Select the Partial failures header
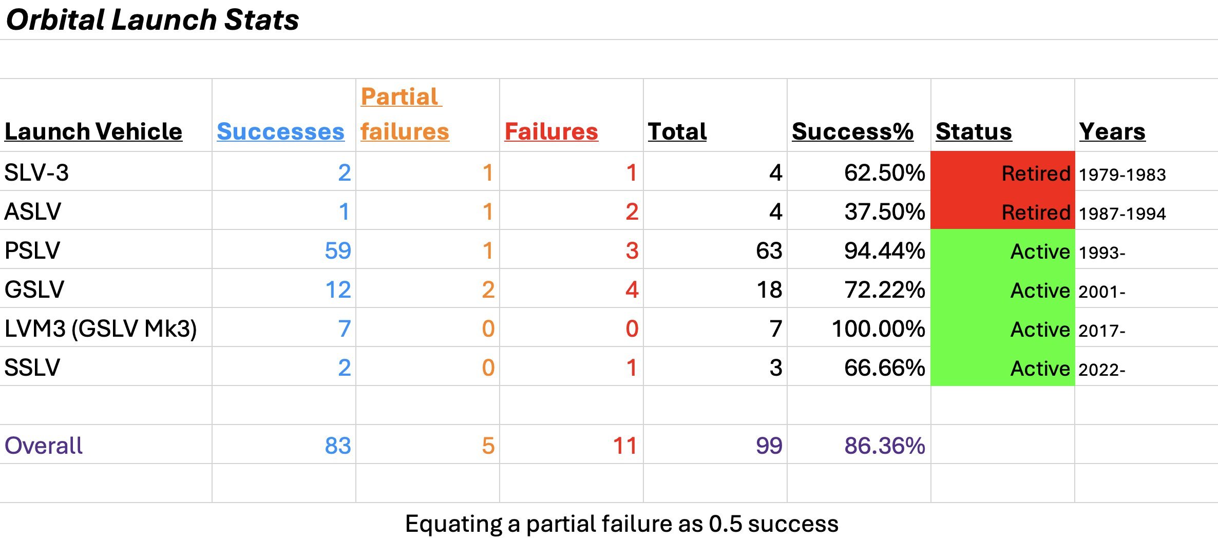The image size is (1218, 540). tap(405, 114)
